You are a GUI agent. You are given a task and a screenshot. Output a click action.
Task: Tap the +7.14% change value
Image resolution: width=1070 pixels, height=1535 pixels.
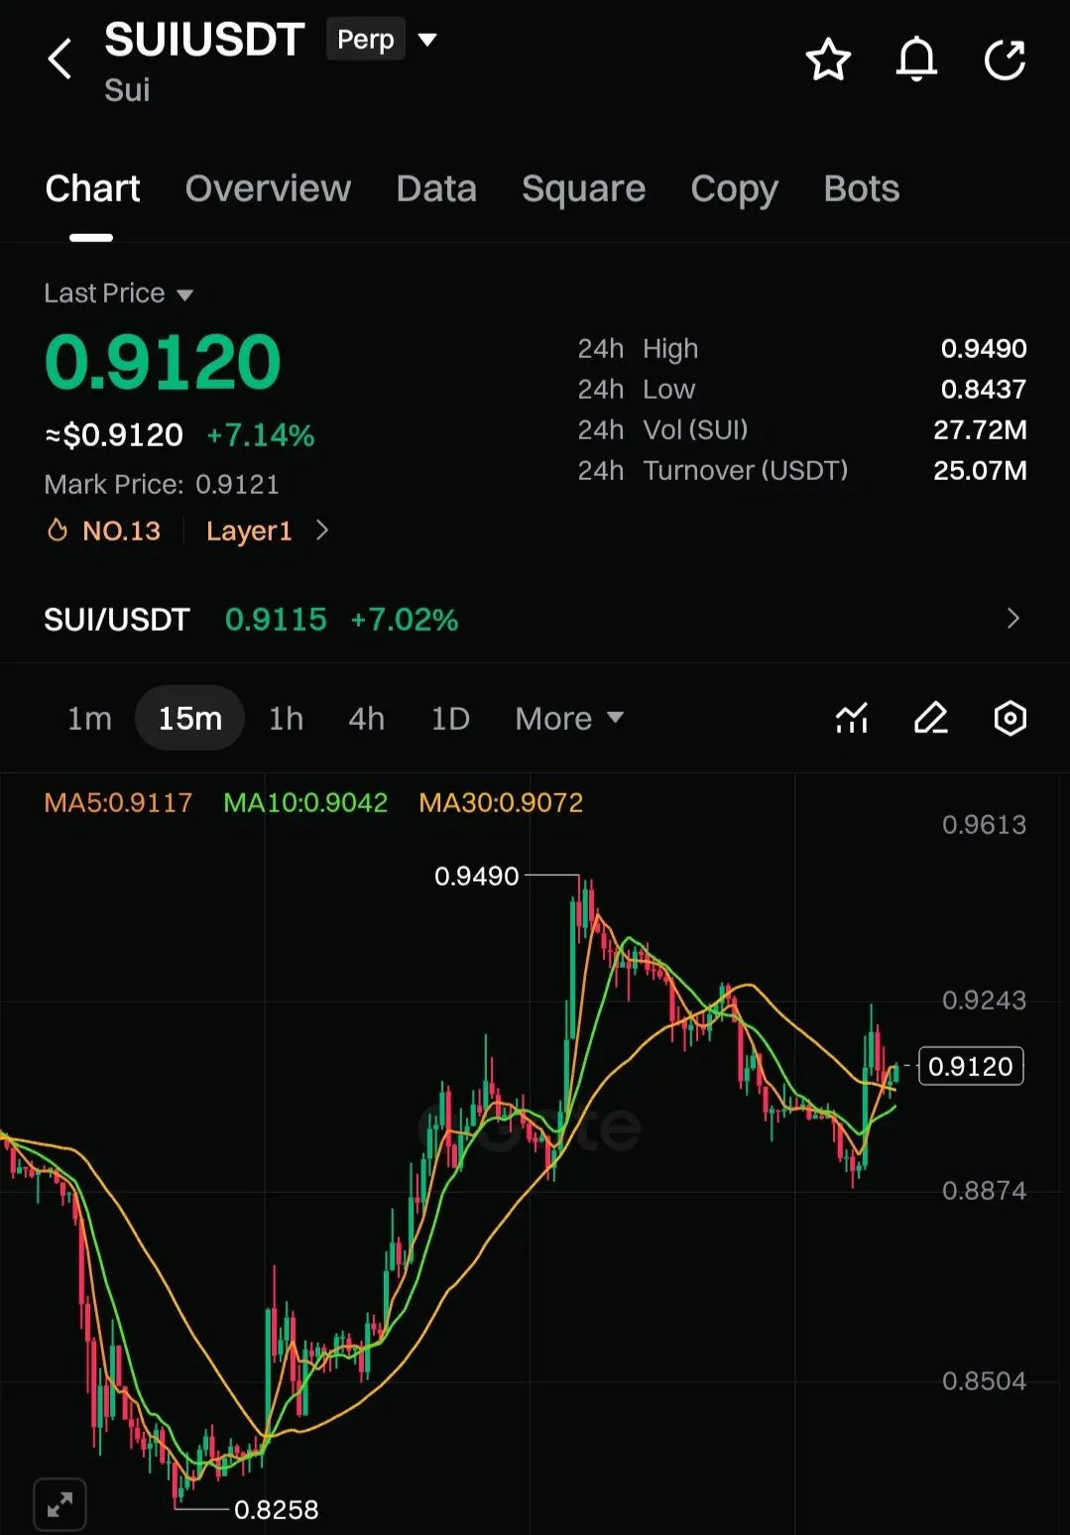(x=261, y=434)
